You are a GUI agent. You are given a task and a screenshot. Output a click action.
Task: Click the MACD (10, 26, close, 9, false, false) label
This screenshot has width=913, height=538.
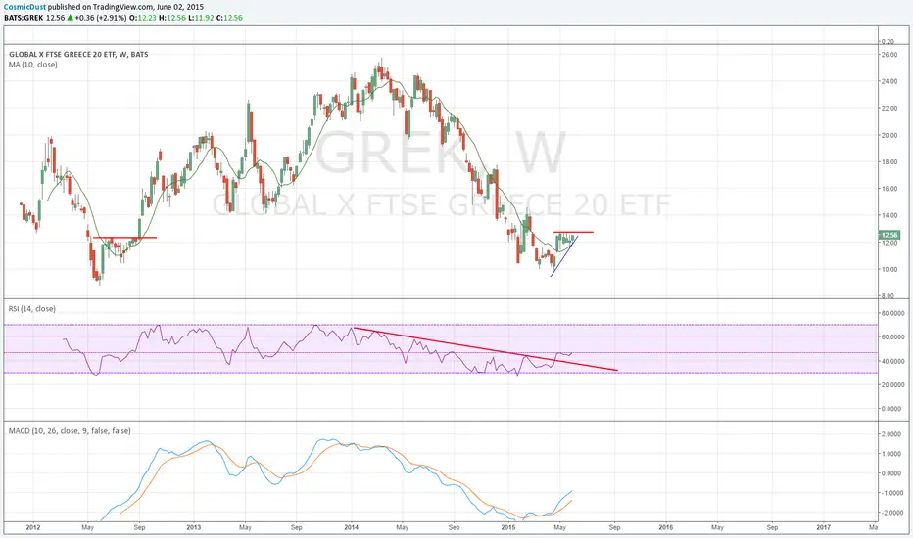(70, 431)
